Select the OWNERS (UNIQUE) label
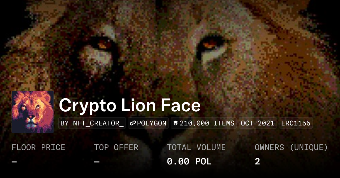 291,147
